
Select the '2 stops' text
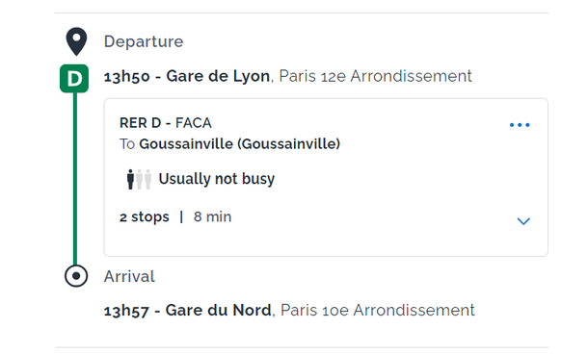pyautogui.click(x=145, y=216)
